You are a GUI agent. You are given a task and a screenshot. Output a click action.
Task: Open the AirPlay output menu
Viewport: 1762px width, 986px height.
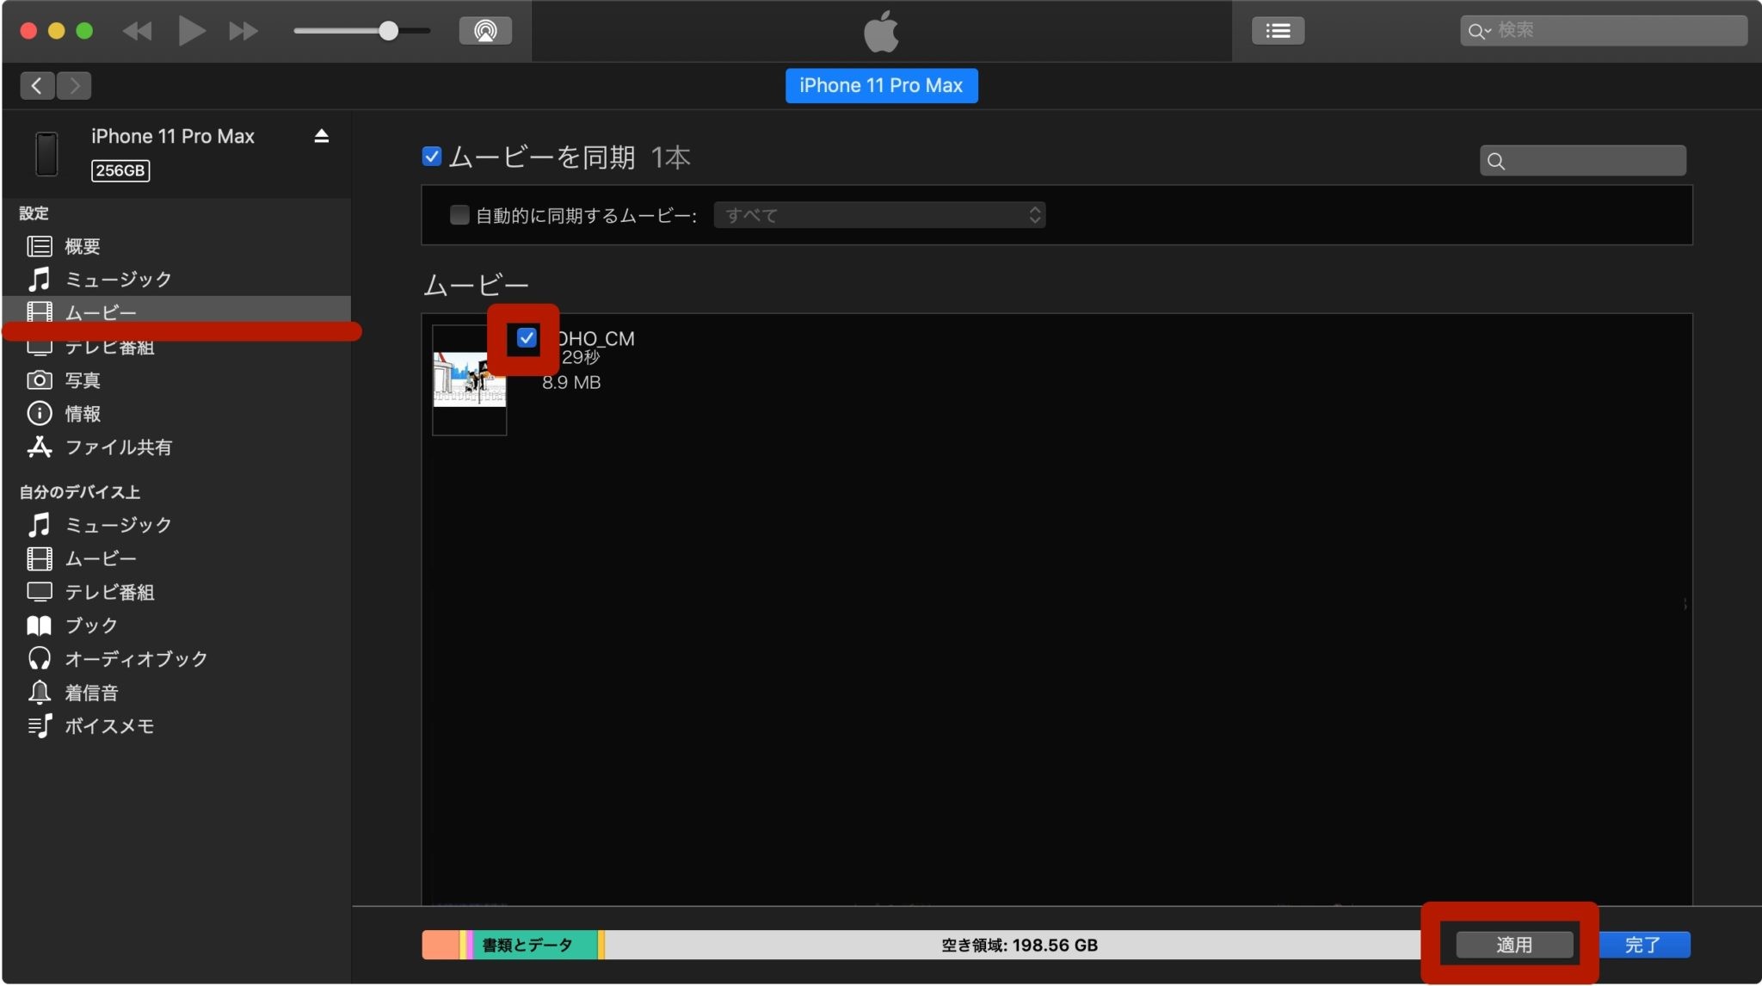pos(485,31)
